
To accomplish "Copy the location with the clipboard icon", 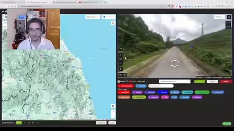I will click(x=125, y=75).
